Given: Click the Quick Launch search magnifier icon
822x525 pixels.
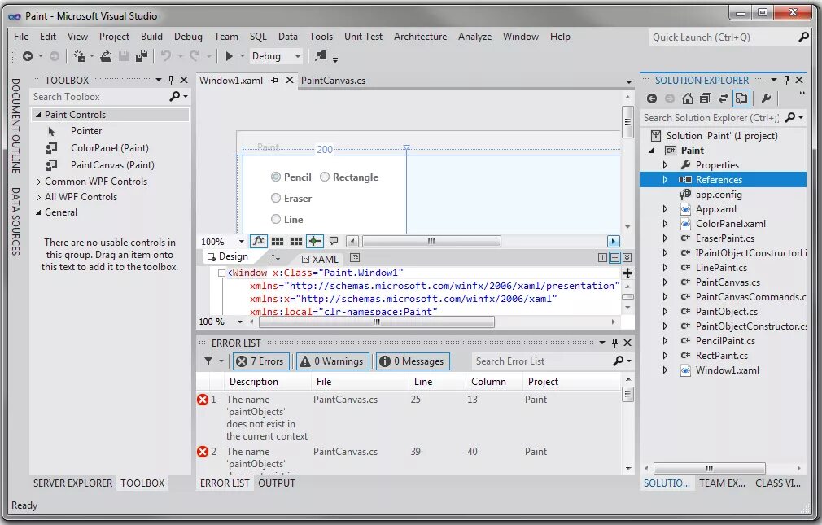Looking at the screenshot, I should coord(803,37).
